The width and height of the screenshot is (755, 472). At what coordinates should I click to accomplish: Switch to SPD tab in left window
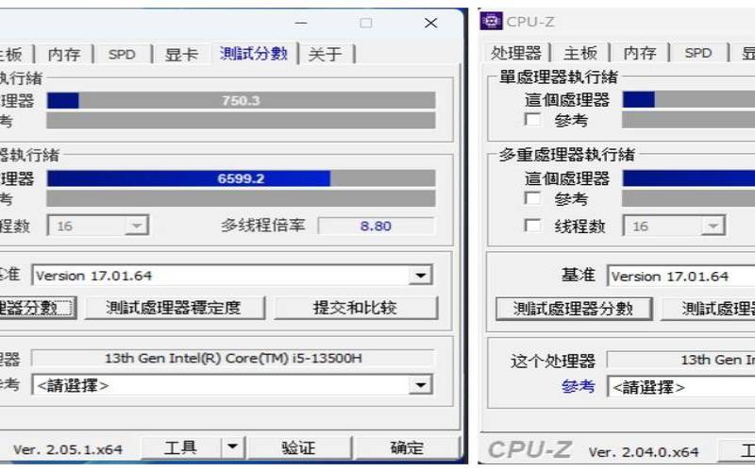(122, 55)
